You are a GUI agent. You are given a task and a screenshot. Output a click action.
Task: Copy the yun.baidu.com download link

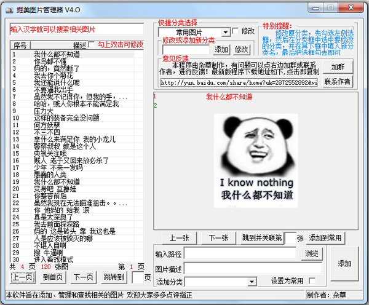coord(239,82)
